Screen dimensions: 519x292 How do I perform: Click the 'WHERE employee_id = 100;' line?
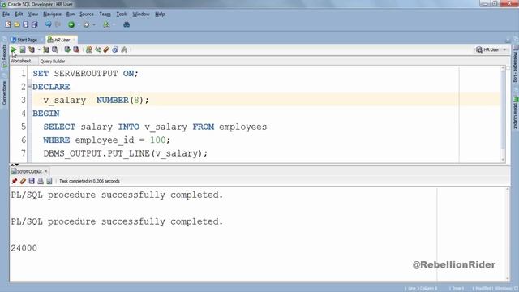(x=106, y=140)
